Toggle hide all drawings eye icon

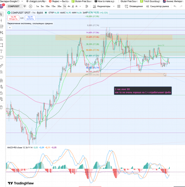pos(1,99)
